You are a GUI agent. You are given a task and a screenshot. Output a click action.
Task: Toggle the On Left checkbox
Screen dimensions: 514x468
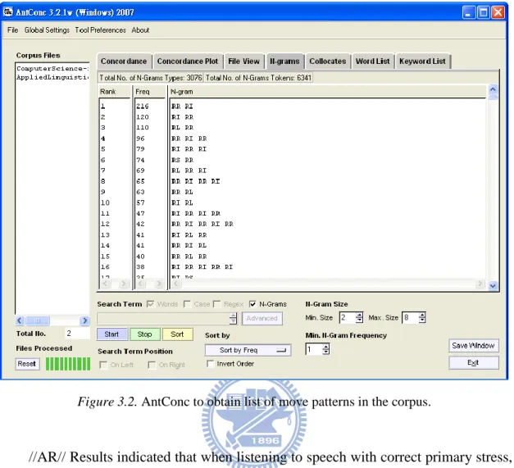103,365
